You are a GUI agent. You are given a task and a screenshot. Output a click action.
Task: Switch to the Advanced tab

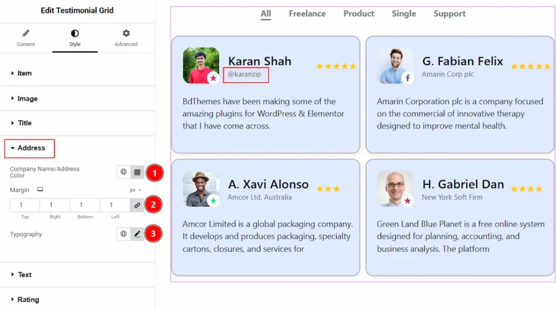[126, 38]
